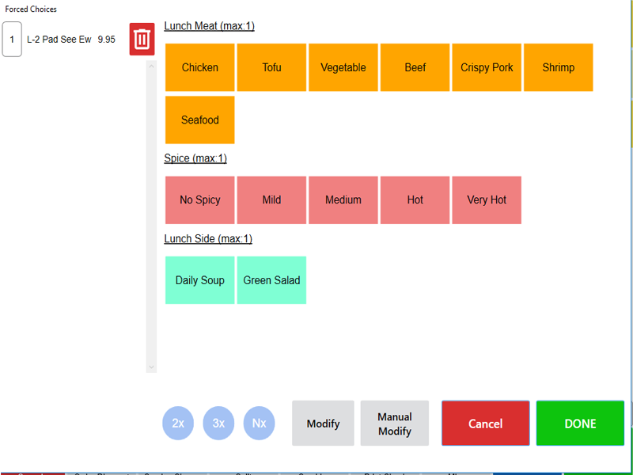Image resolution: width=633 pixels, height=475 pixels.
Task: Open the Modify options
Action: coord(323,424)
